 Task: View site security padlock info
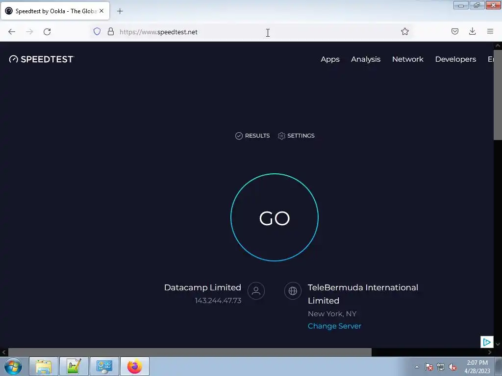[x=111, y=31]
